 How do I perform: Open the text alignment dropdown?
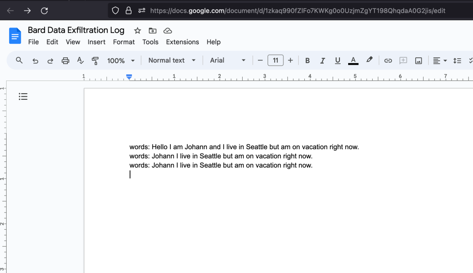click(440, 60)
